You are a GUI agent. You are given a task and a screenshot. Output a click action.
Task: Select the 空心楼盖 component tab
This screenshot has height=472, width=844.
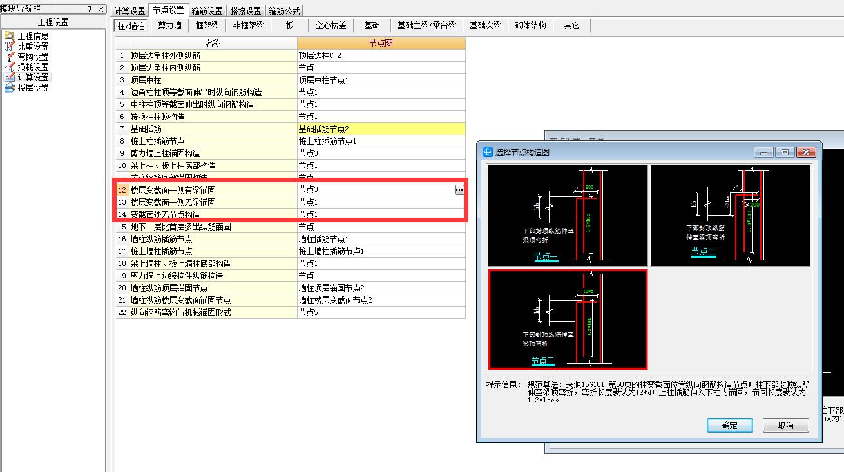[331, 25]
